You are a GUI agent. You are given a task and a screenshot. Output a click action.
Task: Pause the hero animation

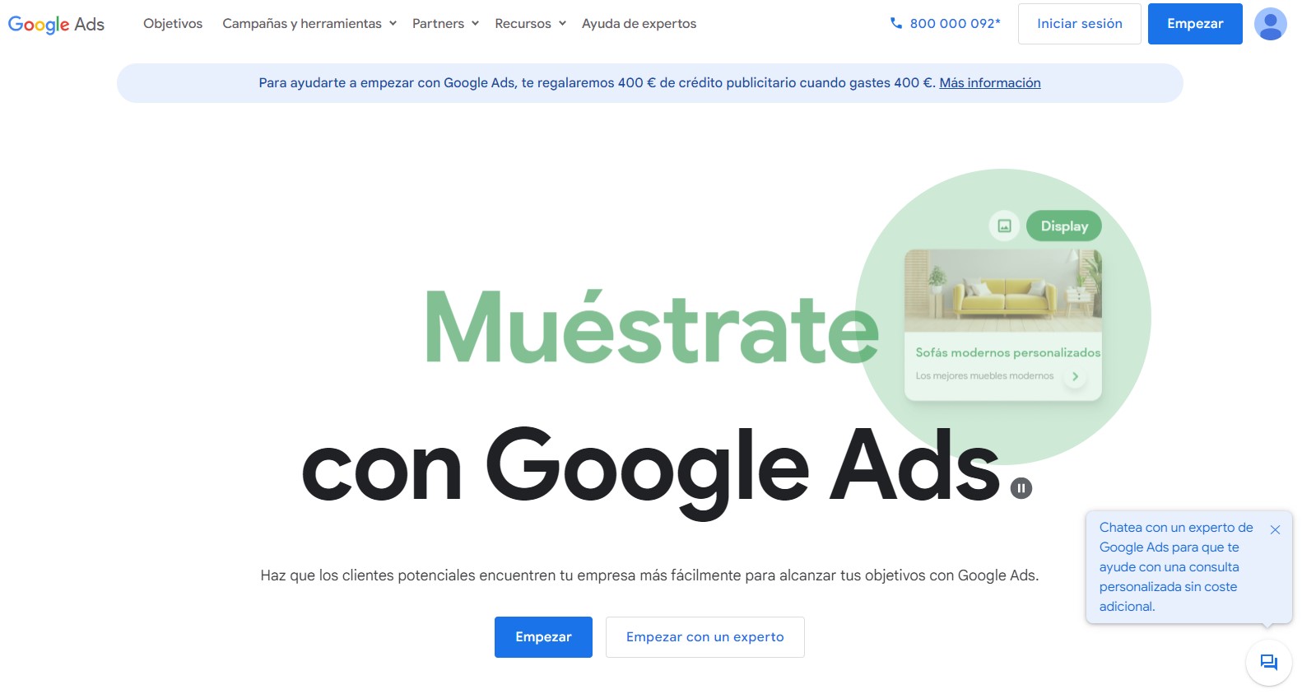[1021, 488]
